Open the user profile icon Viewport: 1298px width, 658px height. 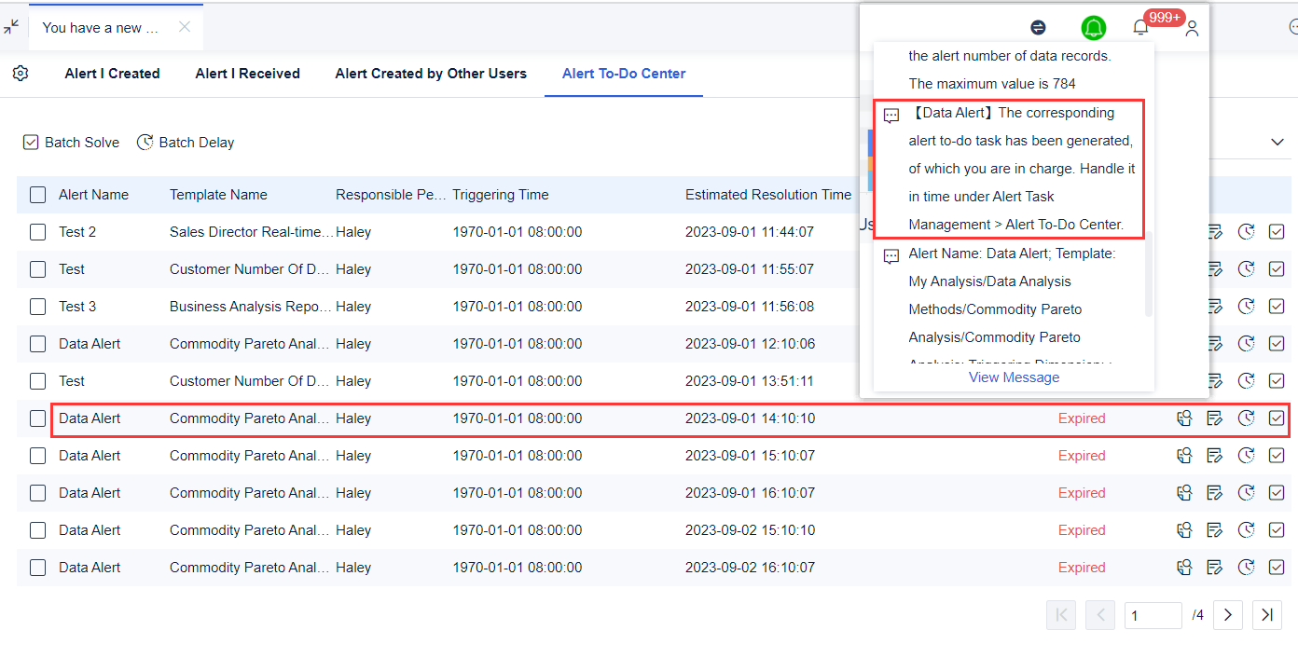click(x=1191, y=28)
